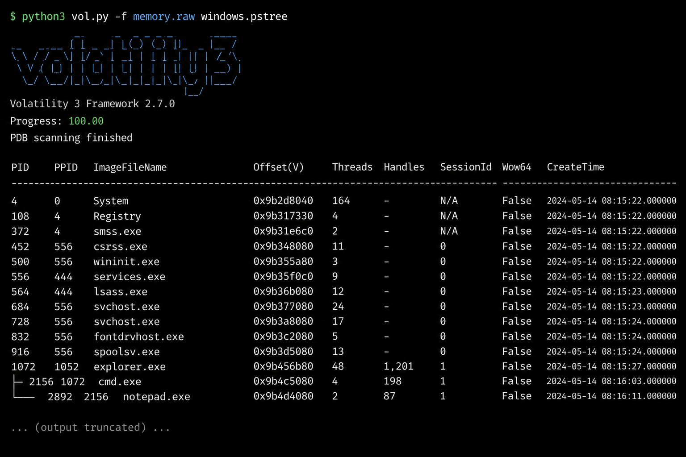Click the Volatility ASCII art logo
The image size is (686, 457).
pos(126,65)
